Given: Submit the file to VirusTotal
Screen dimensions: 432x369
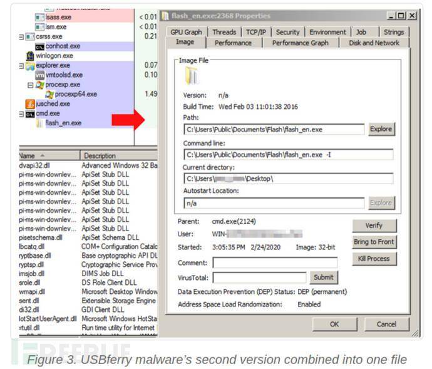Looking at the screenshot, I should (x=323, y=277).
